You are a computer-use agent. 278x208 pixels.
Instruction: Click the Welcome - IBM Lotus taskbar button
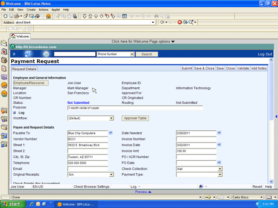coord(76,204)
